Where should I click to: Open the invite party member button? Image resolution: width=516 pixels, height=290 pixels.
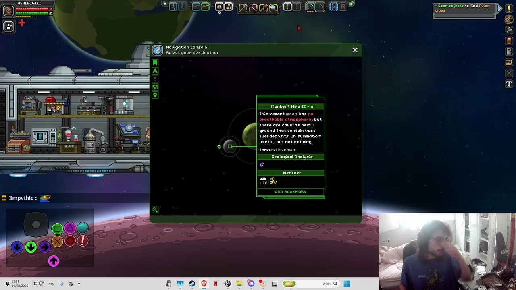(x=8, y=27)
